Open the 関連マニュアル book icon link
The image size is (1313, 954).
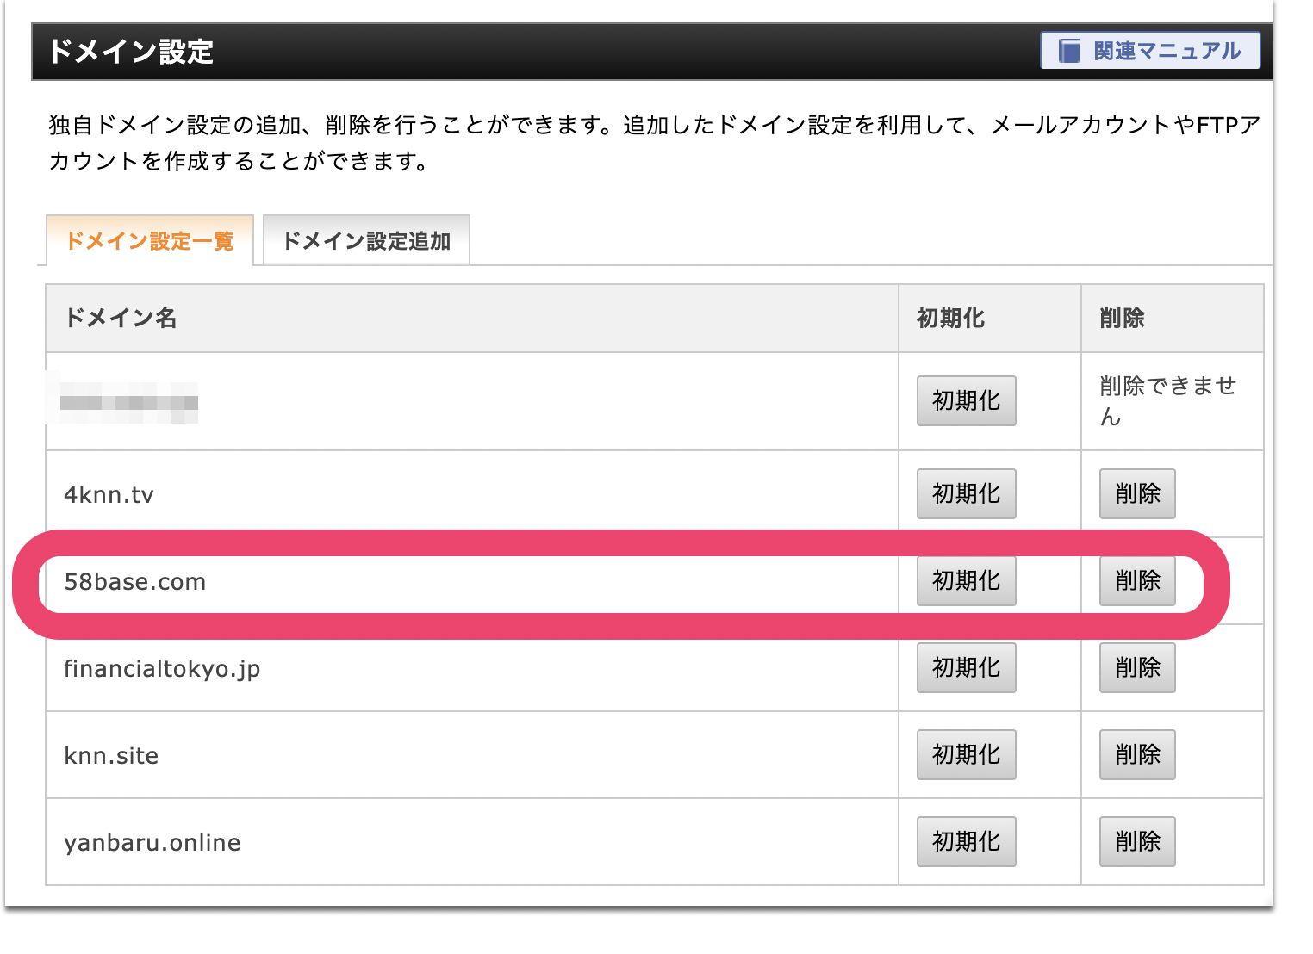coord(1069,51)
